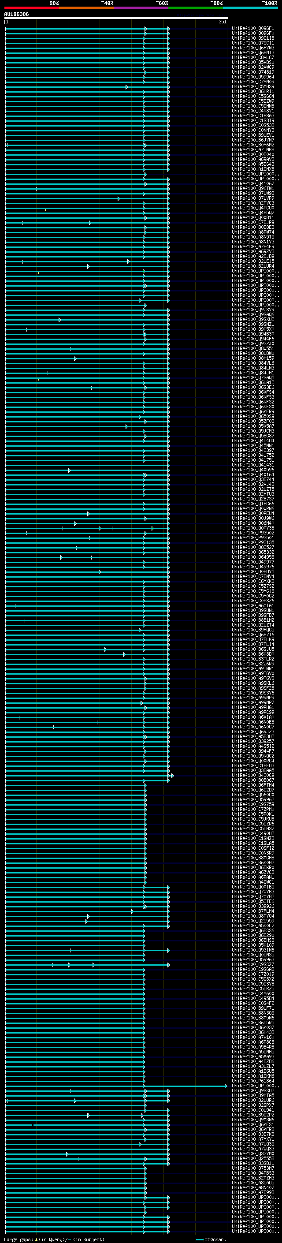Click hit label UniRef100_Q38744

[253, 479]
